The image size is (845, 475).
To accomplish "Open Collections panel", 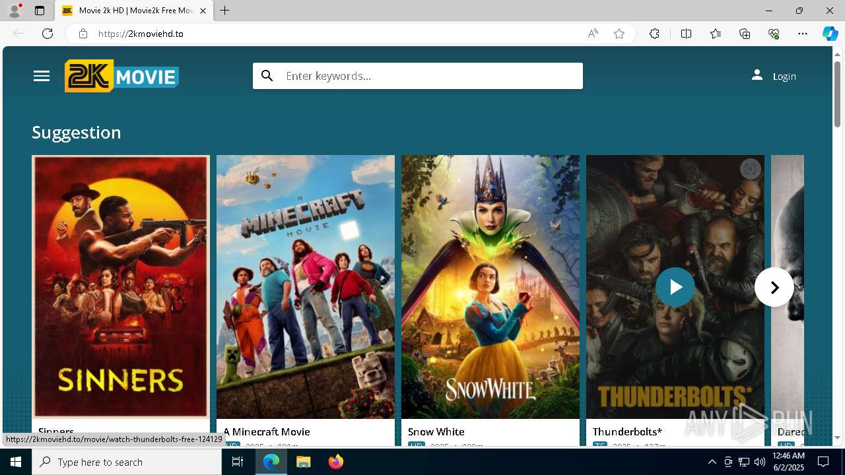I will tap(745, 34).
